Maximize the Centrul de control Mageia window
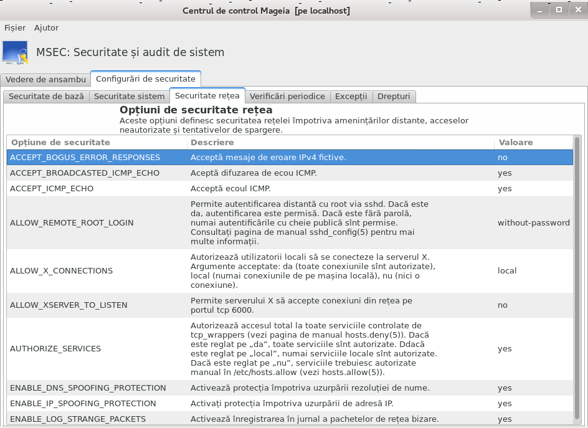 coord(559,11)
